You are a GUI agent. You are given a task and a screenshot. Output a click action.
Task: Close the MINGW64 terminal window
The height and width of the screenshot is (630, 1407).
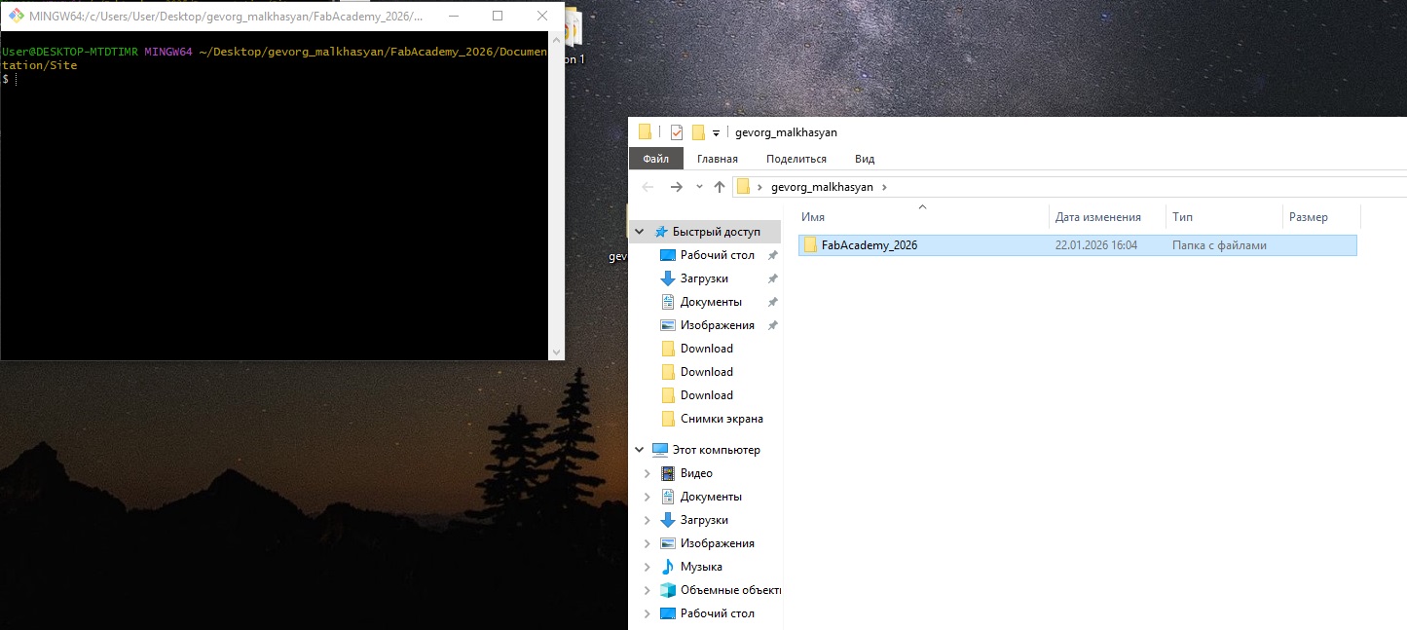coord(540,17)
